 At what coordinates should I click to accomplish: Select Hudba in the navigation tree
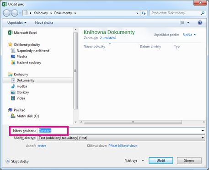point(21,86)
